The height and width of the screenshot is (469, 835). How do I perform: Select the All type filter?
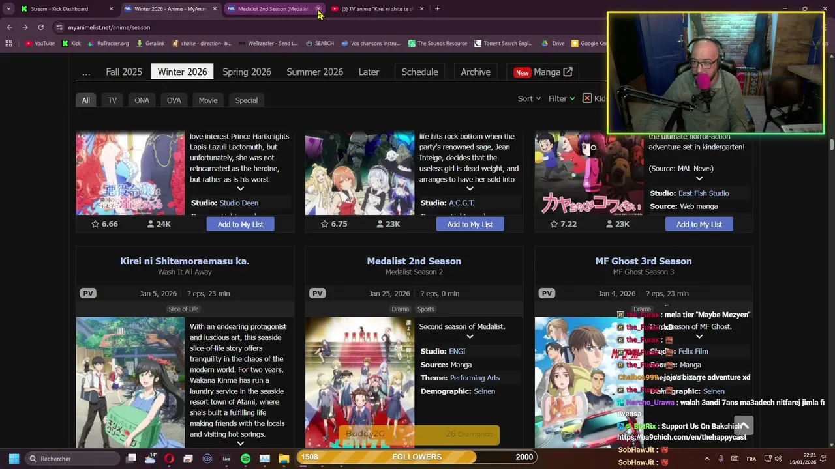pyautogui.click(x=86, y=100)
